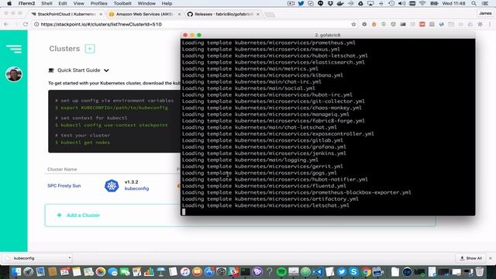Image resolution: width=496 pixels, height=279 pixels.
Task: Expand the Quick Start Guide chevron
Action: (106, 71)
